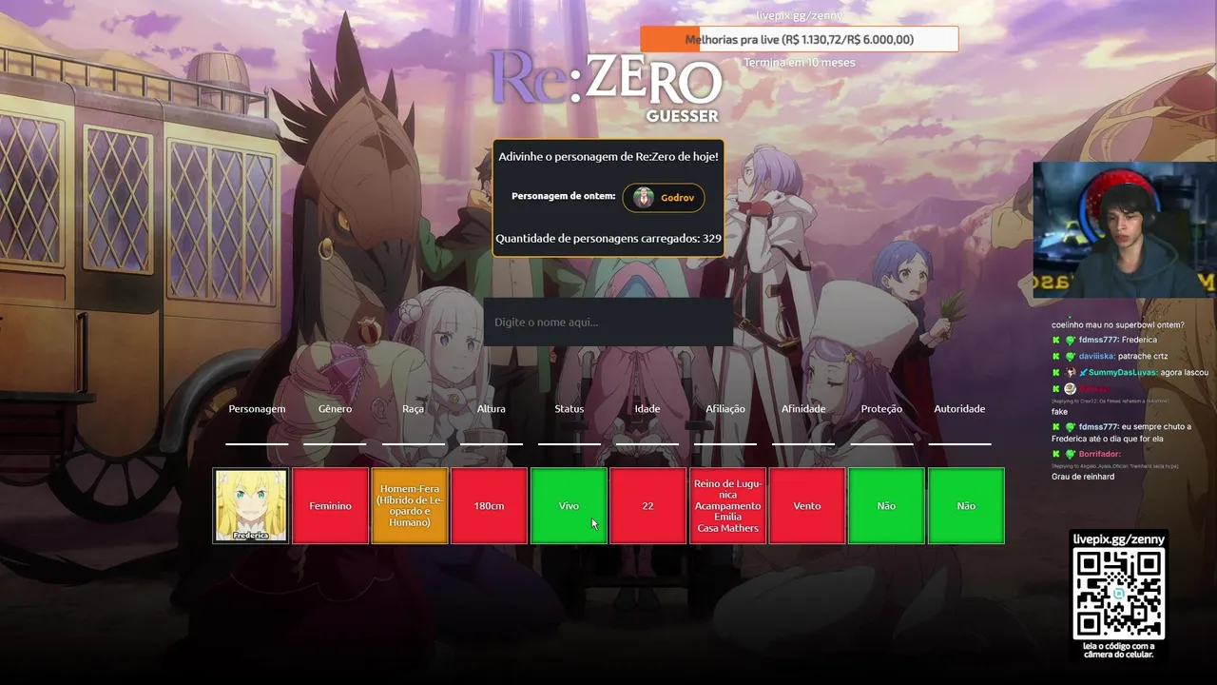Image resolution: width=1217 pixels, height=685 pixels.
Task: Click the green 'Vivo' status cell
Action: click(x=569, y=505)
